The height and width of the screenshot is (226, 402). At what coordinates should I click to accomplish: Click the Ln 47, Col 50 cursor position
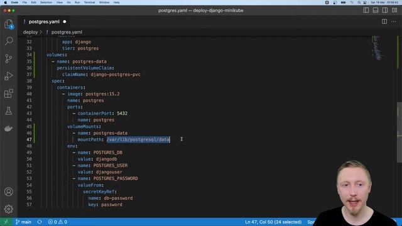pyautogui.click(x=273, y=222)
